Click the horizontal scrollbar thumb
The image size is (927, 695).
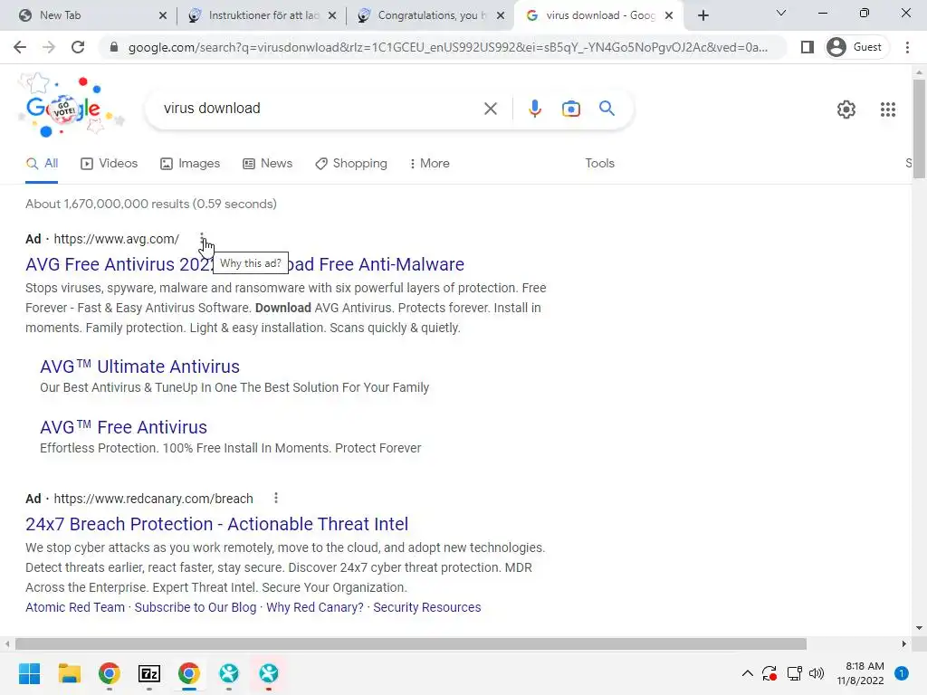[411, 643]
